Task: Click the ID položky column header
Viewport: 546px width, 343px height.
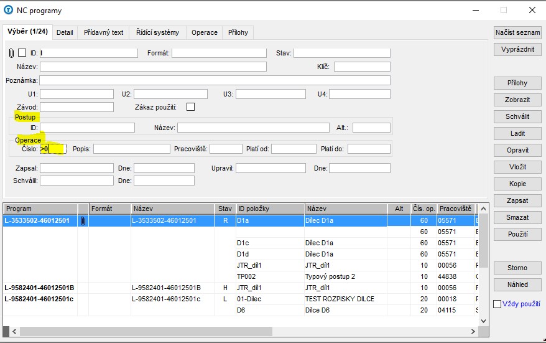Action: (x=271, y=209)
